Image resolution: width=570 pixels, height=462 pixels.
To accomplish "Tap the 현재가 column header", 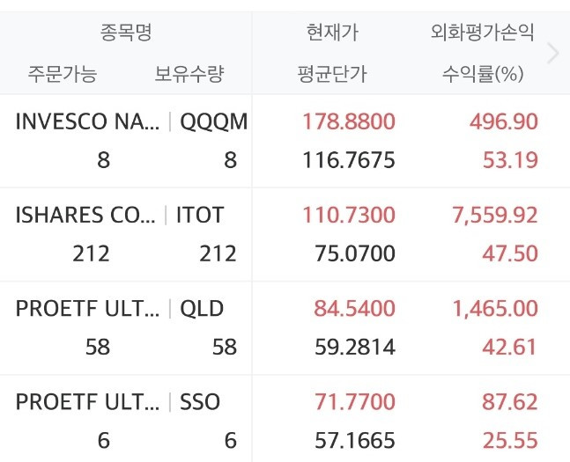I will click(332, 33).
